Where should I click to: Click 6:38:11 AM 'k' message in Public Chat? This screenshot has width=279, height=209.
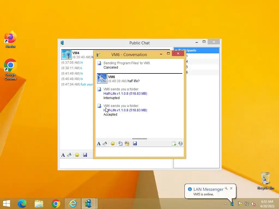pos(72,68)
